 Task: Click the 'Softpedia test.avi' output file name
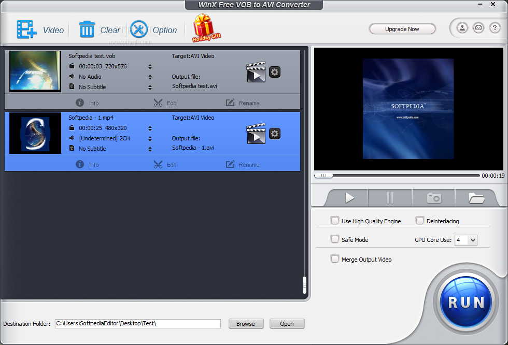[x=194, y=86]
